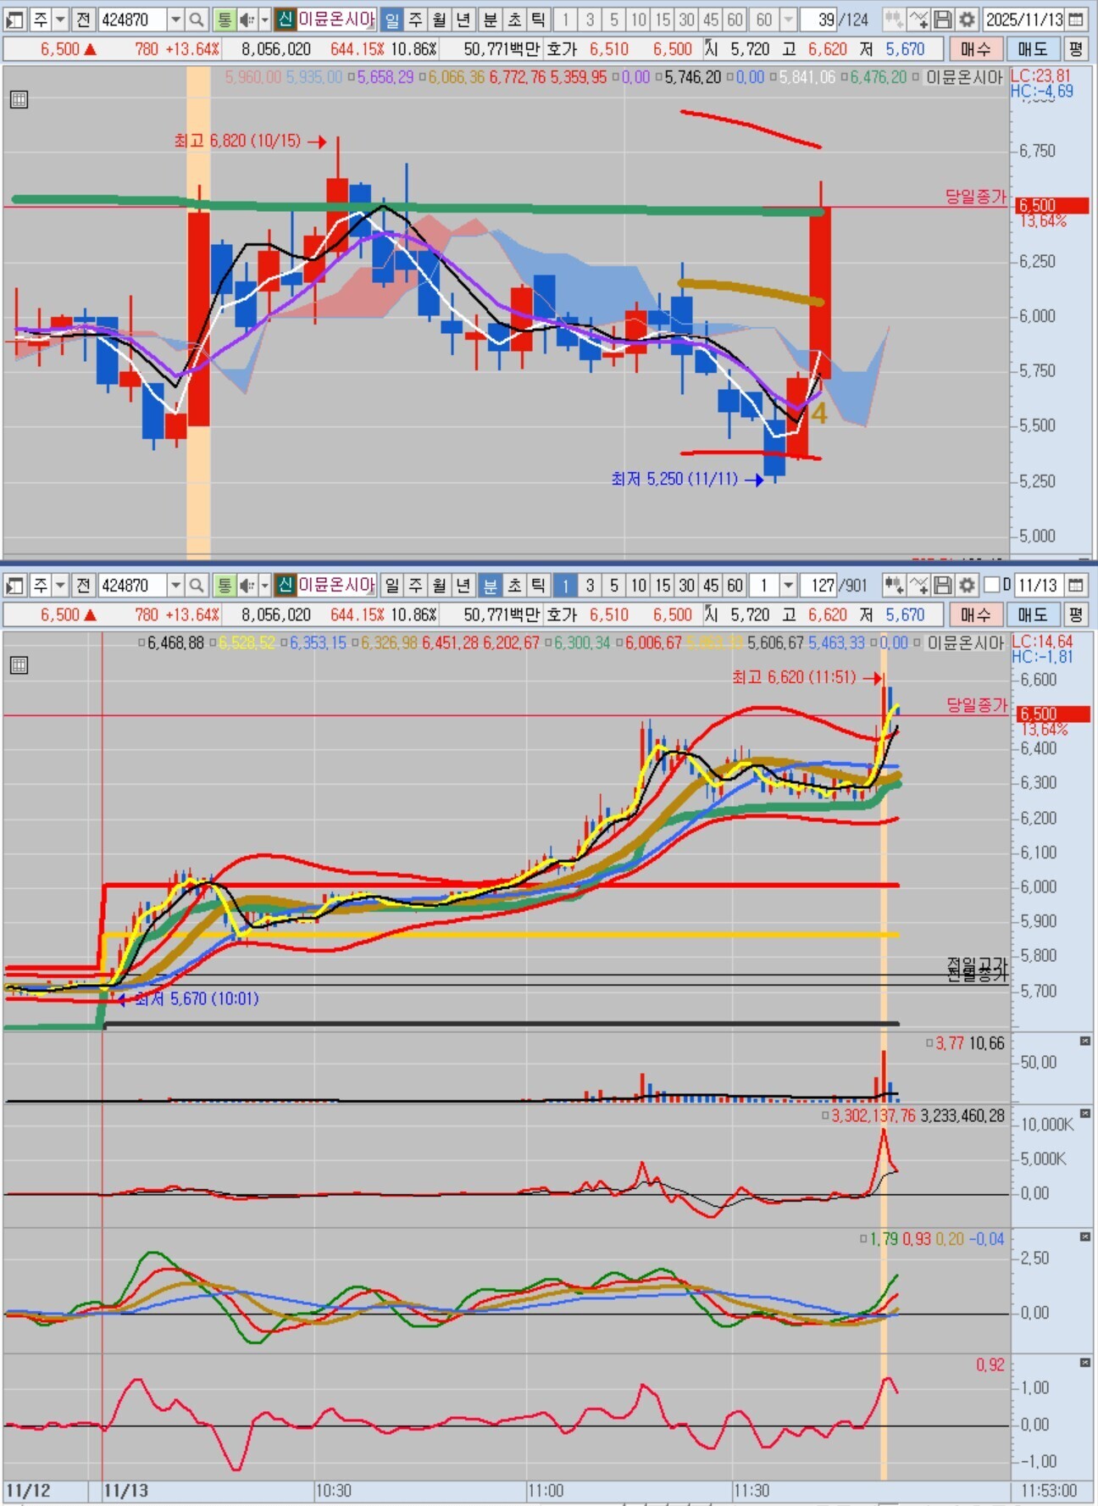Click the 신 badge beside the top chart's stock name
Viewport: 1098px width, 1506px height.
tap(286, 19)
